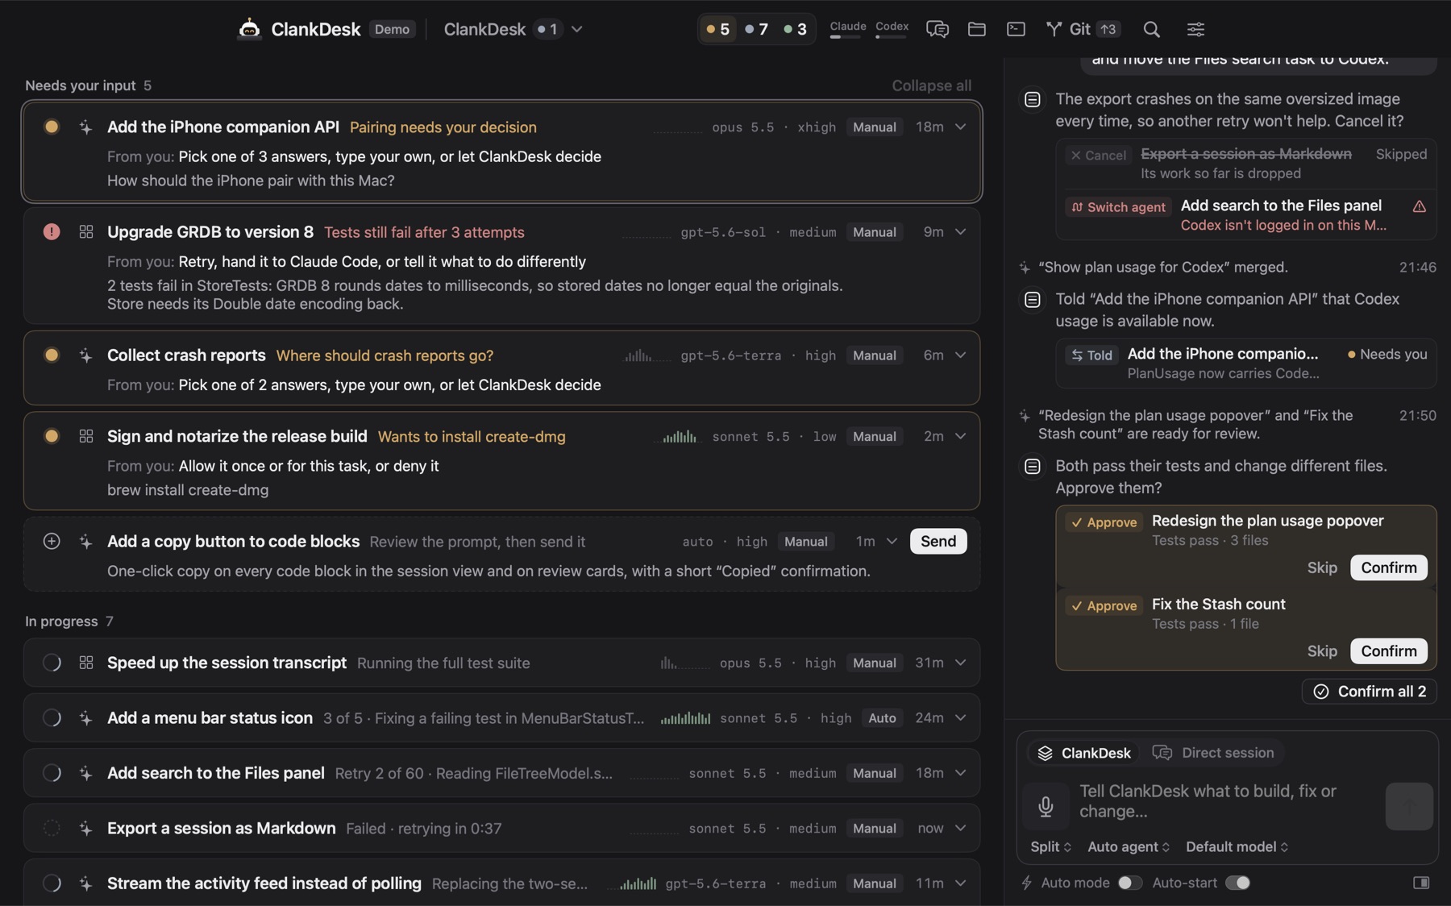Open the Split layout dropdown
1451x906 pixels.
point(1051,846)
